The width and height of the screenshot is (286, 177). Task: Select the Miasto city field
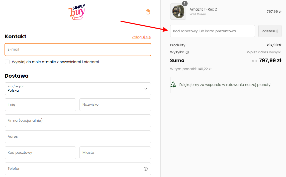pyautogui.click(x=115, y=153)
